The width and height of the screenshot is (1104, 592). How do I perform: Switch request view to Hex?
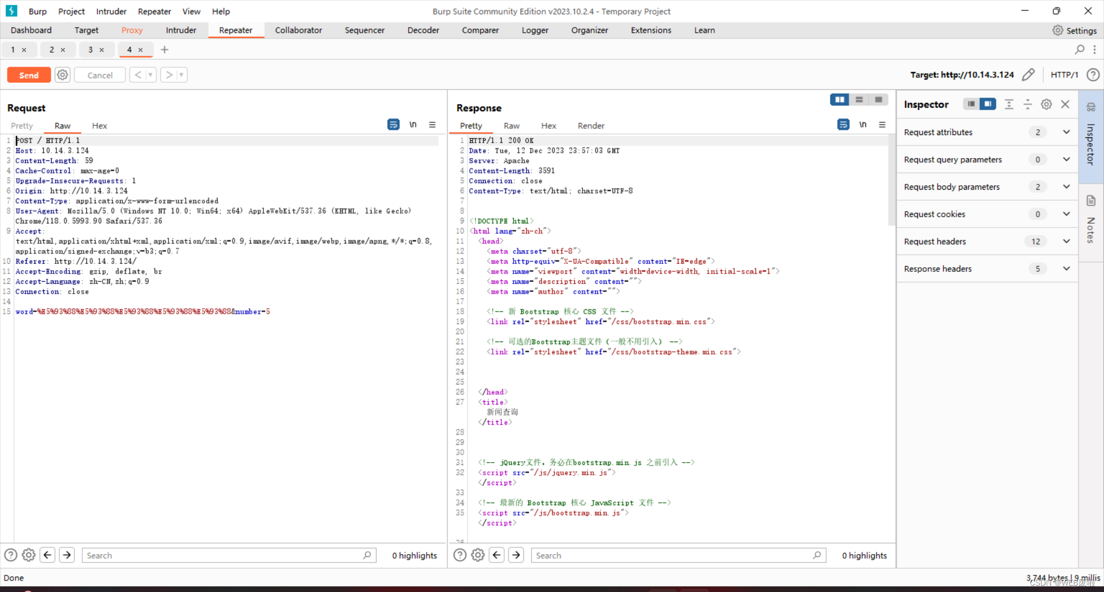(99, 126)
